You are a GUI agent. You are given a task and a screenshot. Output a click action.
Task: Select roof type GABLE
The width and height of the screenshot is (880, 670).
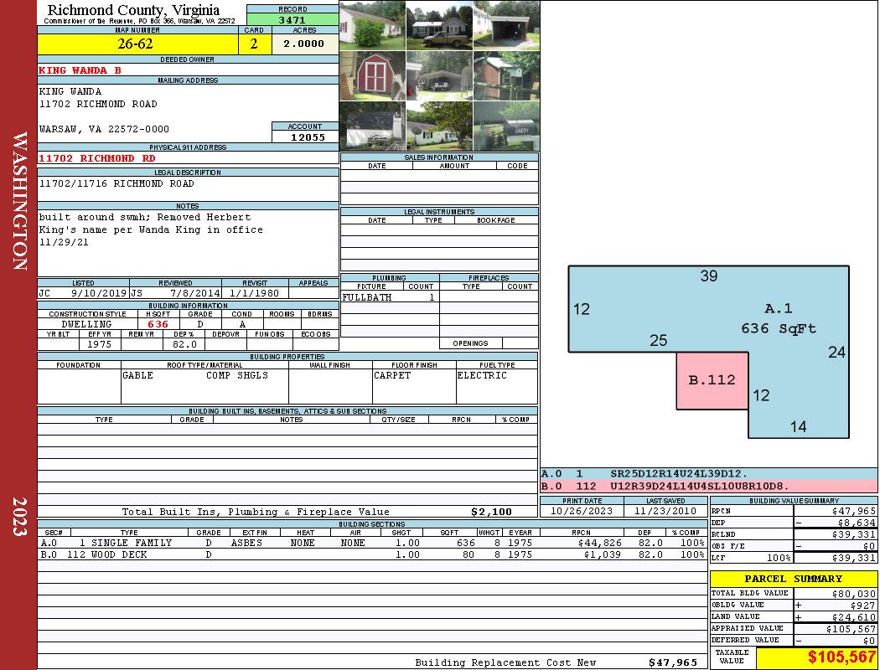(x=138, y=375)
